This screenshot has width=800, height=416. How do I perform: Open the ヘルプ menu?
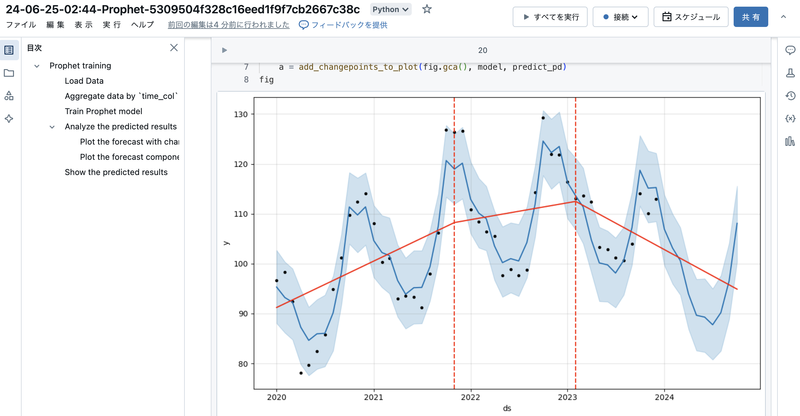pos(143,25)
